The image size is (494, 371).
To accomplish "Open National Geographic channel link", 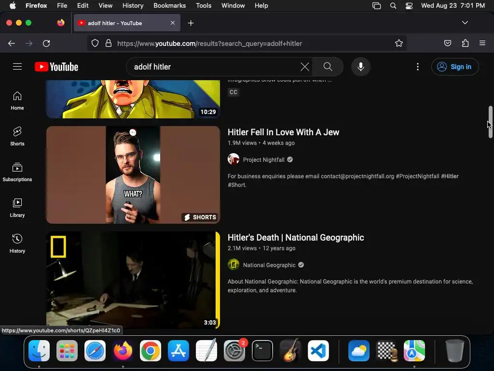I will [x=269, y=265].
